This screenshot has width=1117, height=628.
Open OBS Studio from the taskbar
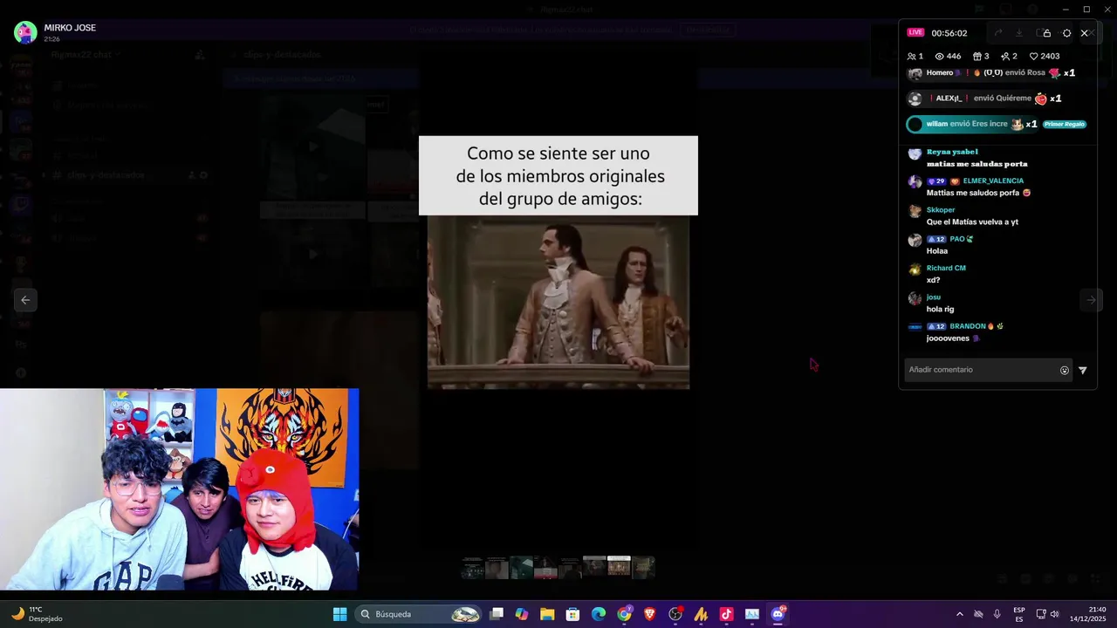point(675,614)
